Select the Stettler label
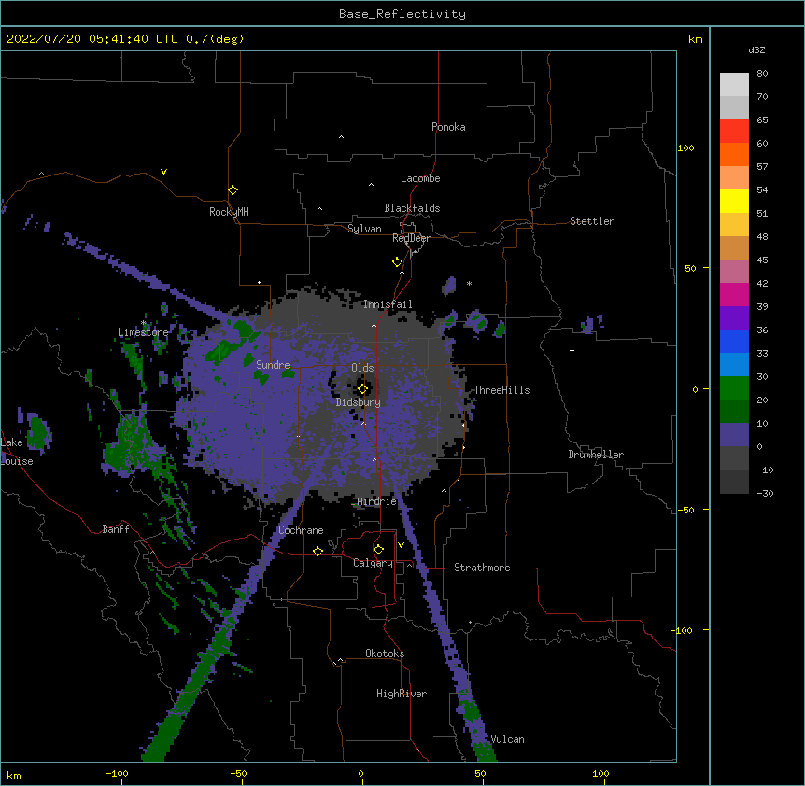This screenshot has width=805, height=786. tap(592, 221)
